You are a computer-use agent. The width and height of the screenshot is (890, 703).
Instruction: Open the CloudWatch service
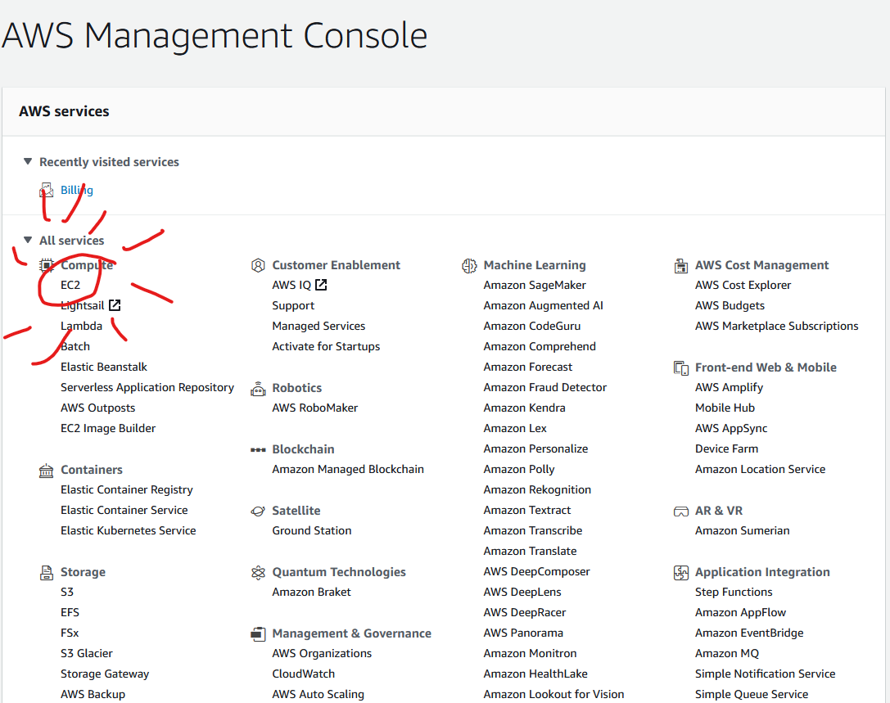303,674
